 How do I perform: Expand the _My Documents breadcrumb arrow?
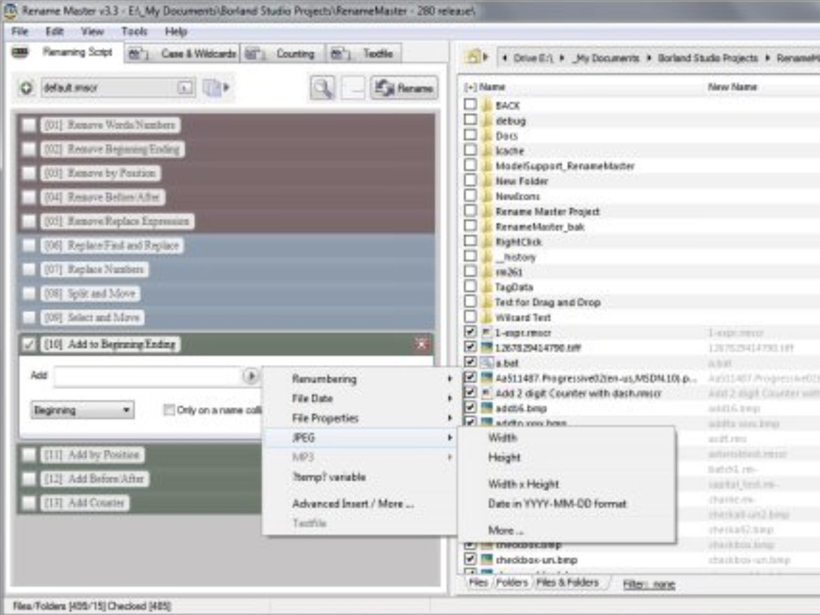click(648, 57)
